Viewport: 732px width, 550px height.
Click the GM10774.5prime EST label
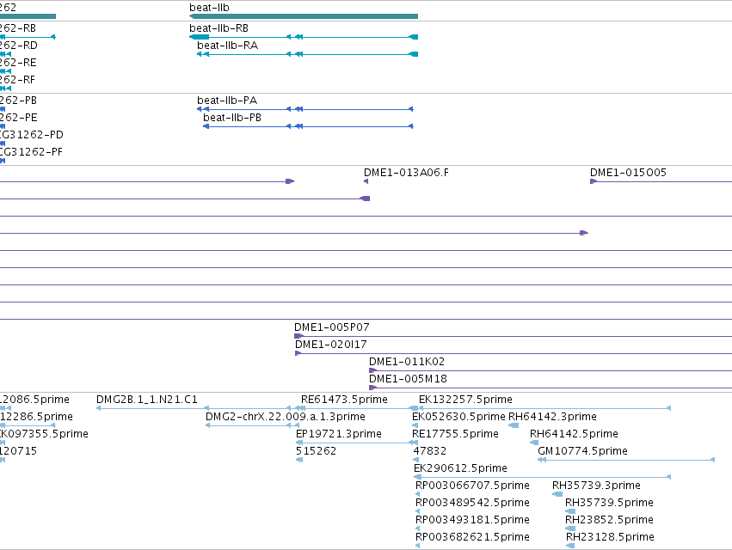(x=582, y=451)
